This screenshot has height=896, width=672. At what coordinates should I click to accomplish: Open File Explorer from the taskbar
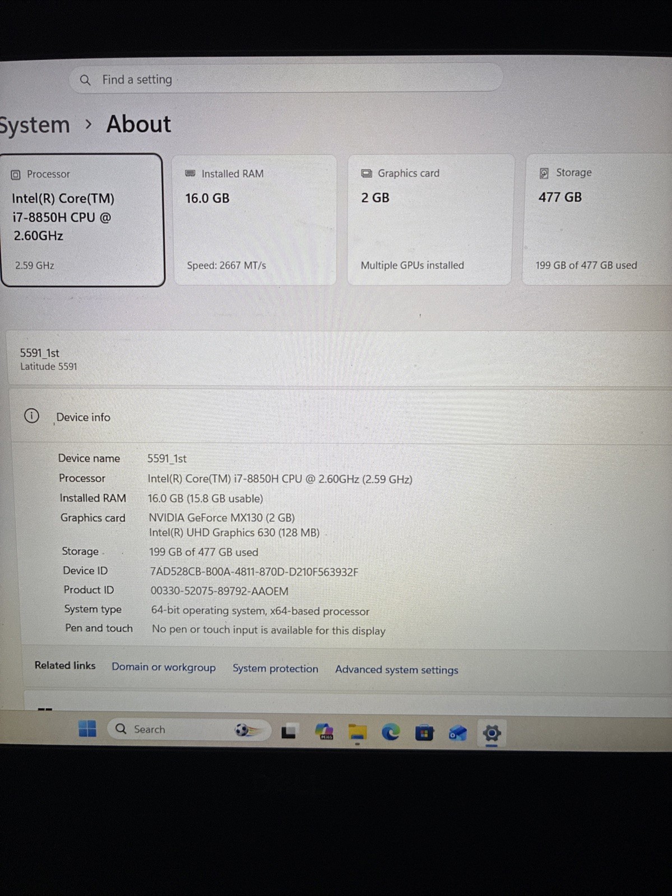tap(358, 732)
